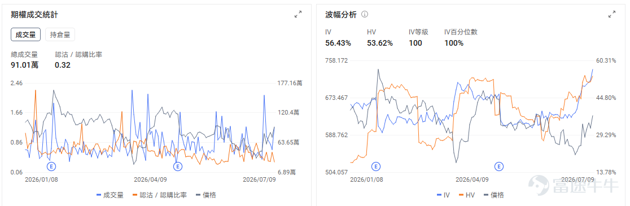Screen dimensions: 630x206
Task: Click the 0.86 ratio axis label
Action: coord(16,142)
